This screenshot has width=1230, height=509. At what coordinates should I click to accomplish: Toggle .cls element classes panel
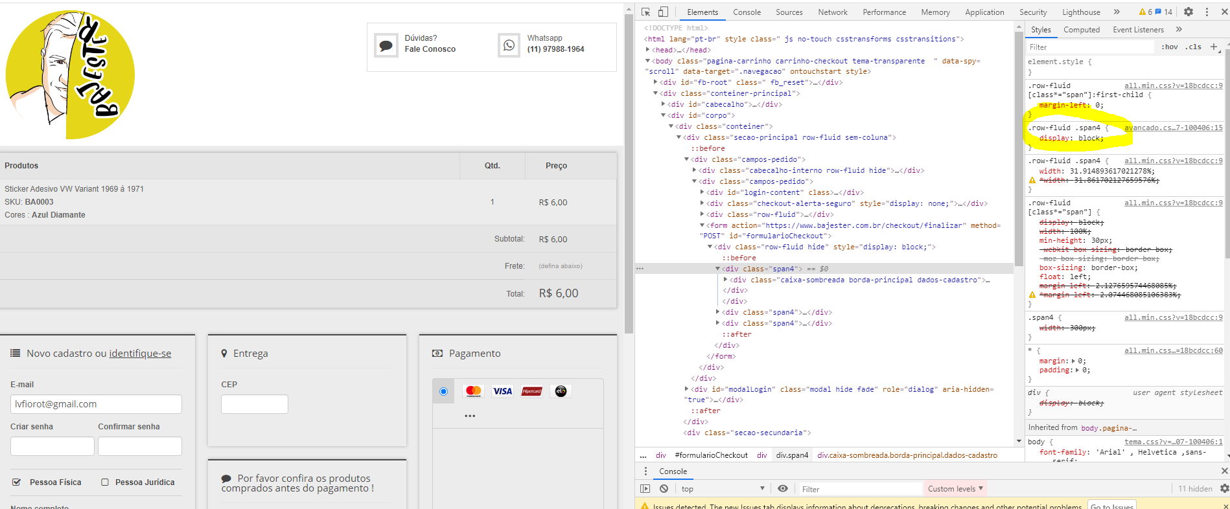1193,47
